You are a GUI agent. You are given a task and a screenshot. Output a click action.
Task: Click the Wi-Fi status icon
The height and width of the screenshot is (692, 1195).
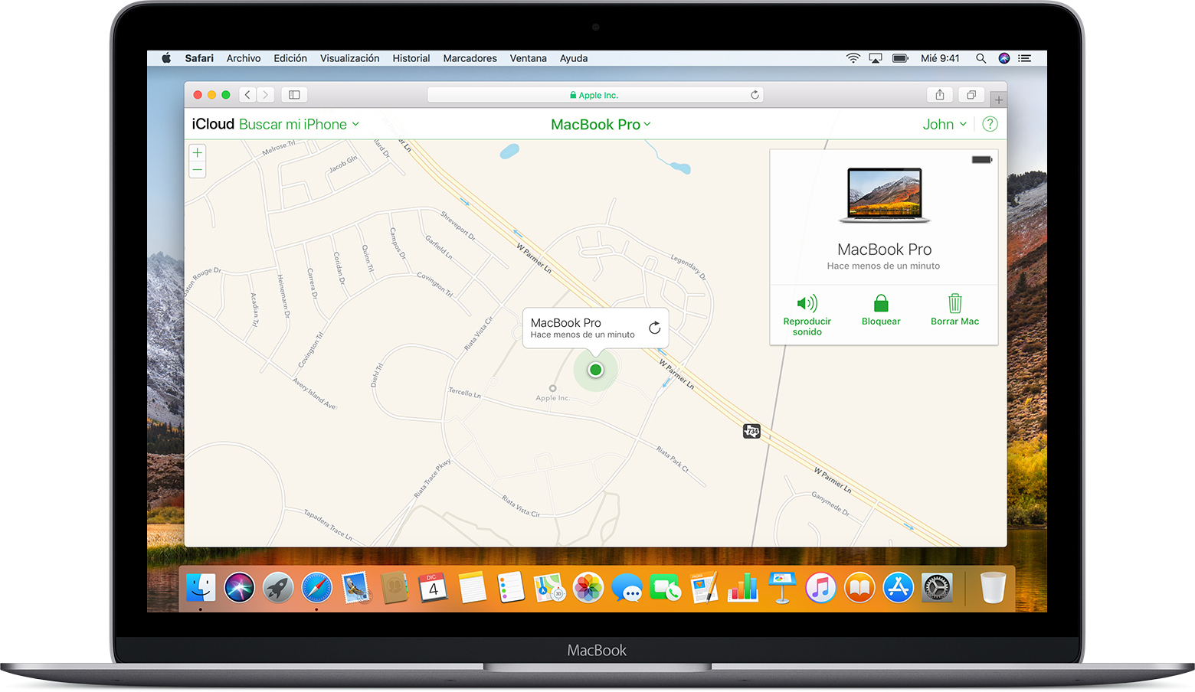tap(853, 58)
